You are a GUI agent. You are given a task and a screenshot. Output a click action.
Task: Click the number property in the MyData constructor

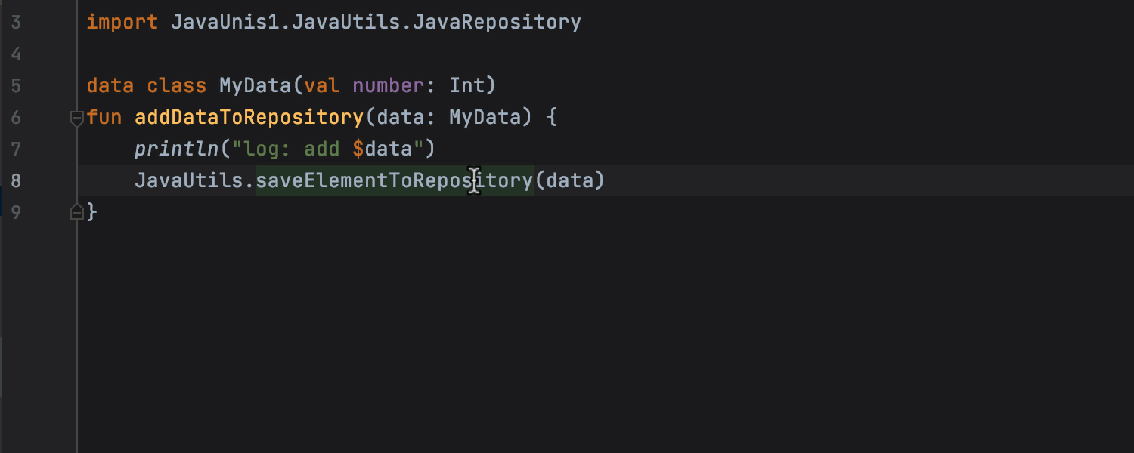(388, 85)
